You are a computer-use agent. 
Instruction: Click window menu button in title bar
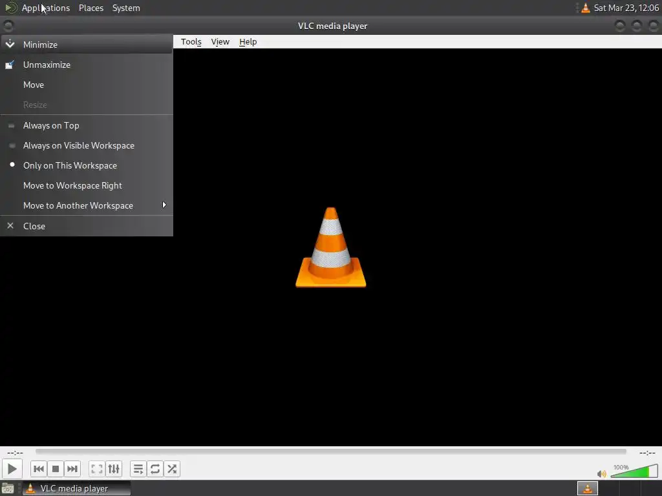click(8, 26)
